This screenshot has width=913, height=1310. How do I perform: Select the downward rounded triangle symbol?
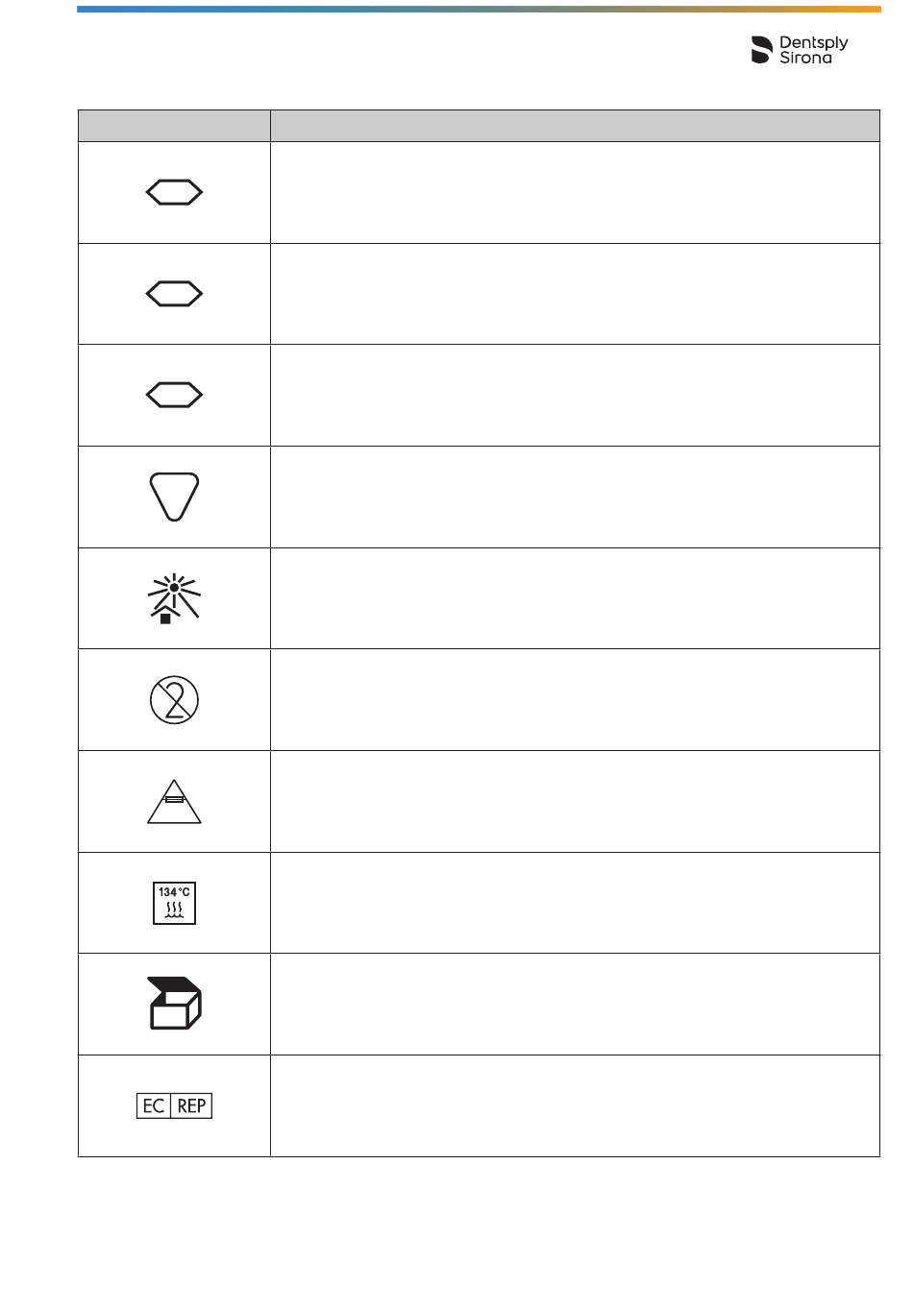tap(174, 497)
